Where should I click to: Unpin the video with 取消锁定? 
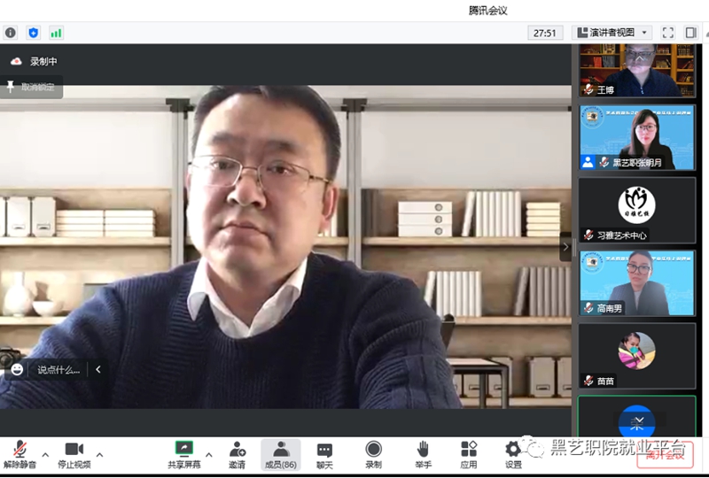[x=32, y=87]
